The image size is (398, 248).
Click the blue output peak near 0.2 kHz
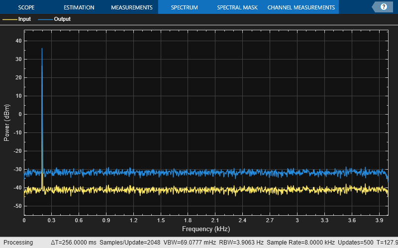pos(42,49)
